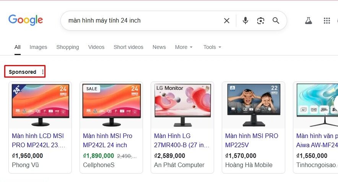Submit search using the magnifier icon
This screenshot has width=338, height=182.
tap(276, 21)
